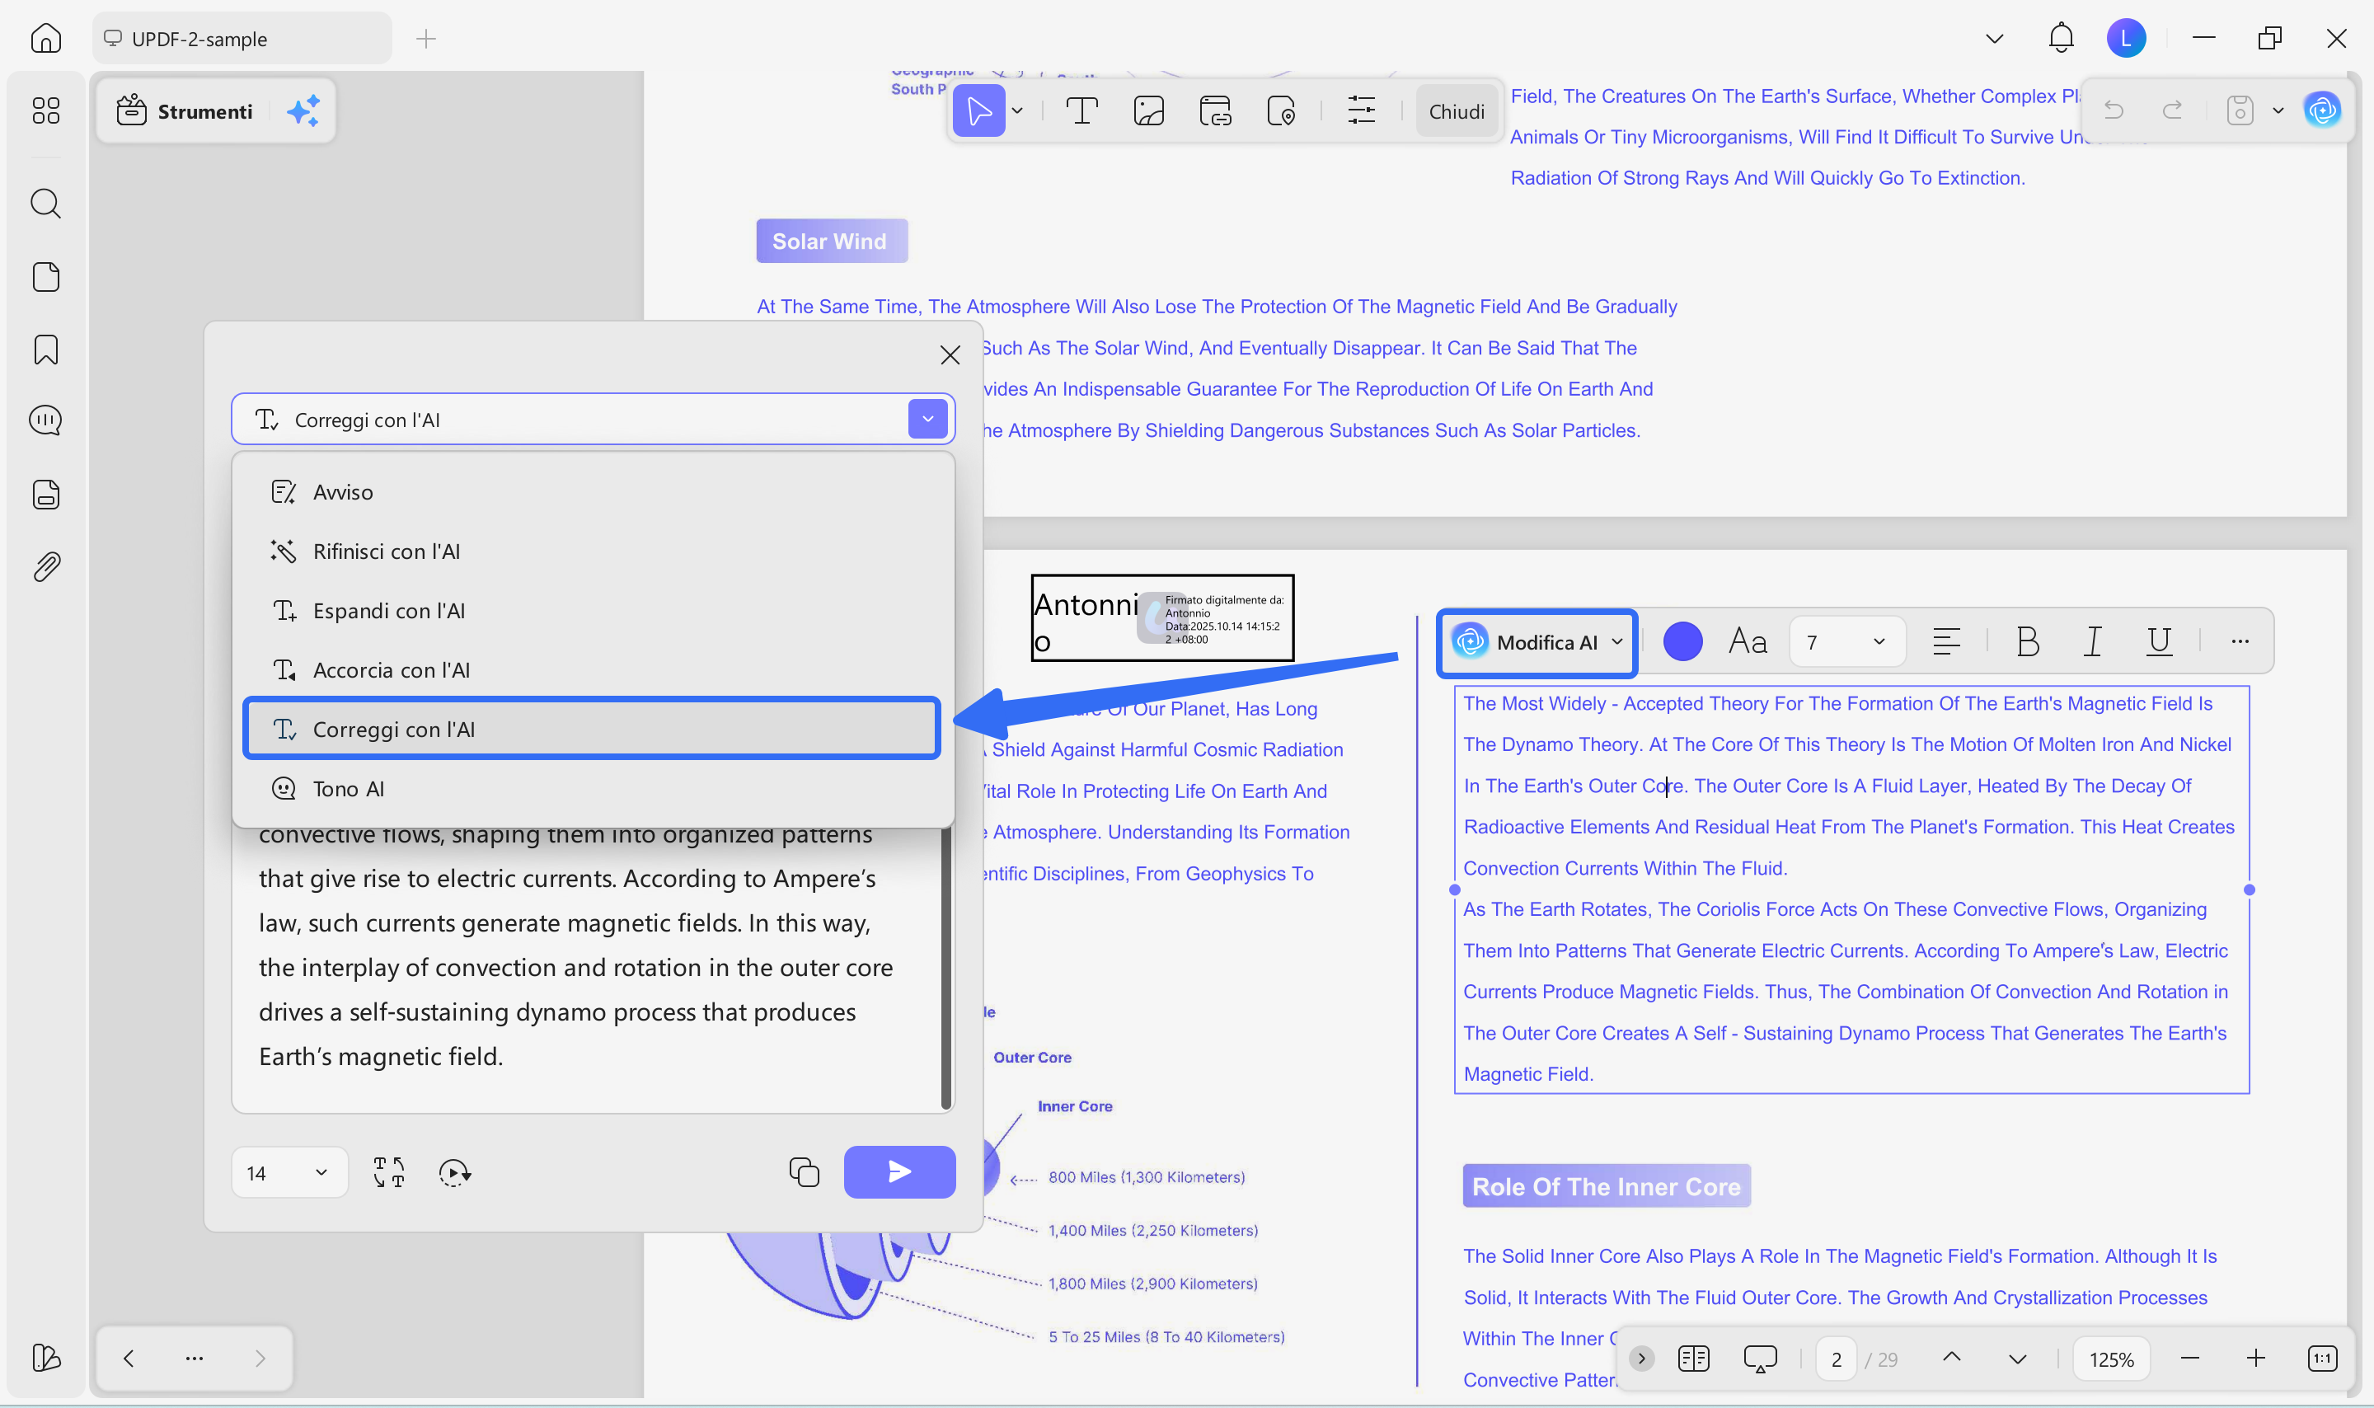This screenshot has height=1408, width=2374.
Task: Open the title bar chevron dropdown
Action: (x=1994, y=38)
